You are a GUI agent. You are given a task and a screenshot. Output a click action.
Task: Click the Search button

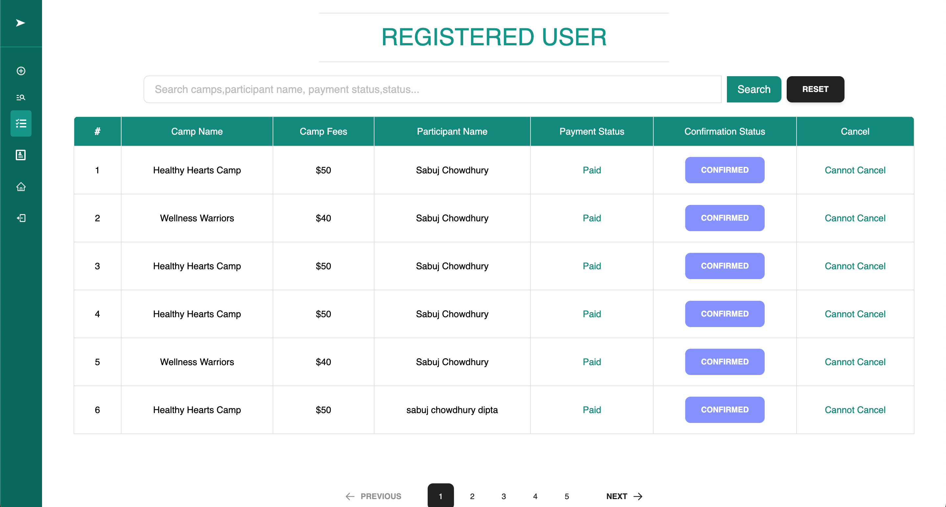pos(754,89)
